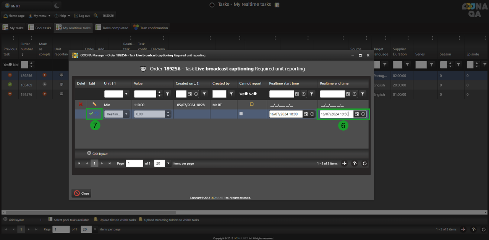
Task: Click the search magnifier icon in top toolbar
Action: [x=96, y=16]
